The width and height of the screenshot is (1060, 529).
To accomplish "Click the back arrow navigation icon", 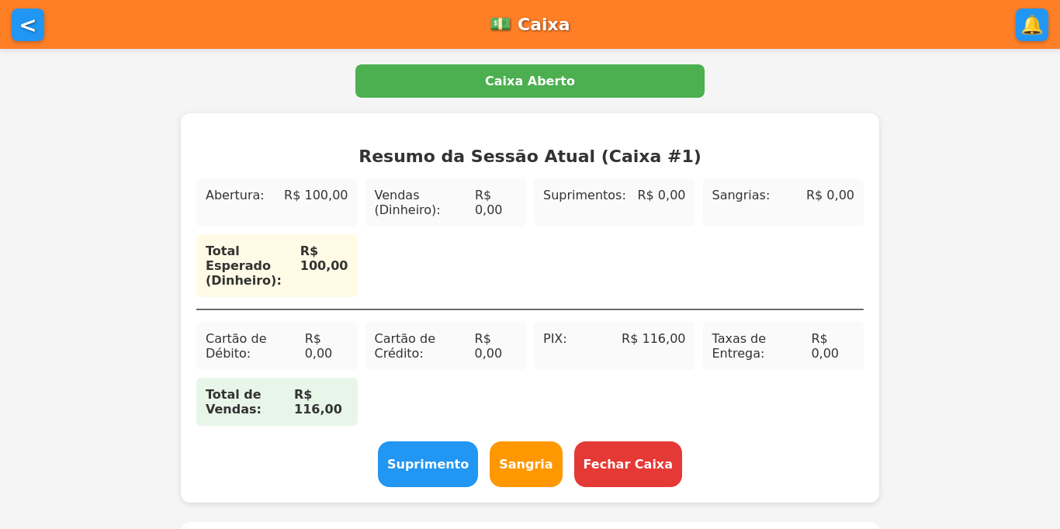I will coord(28,25).
